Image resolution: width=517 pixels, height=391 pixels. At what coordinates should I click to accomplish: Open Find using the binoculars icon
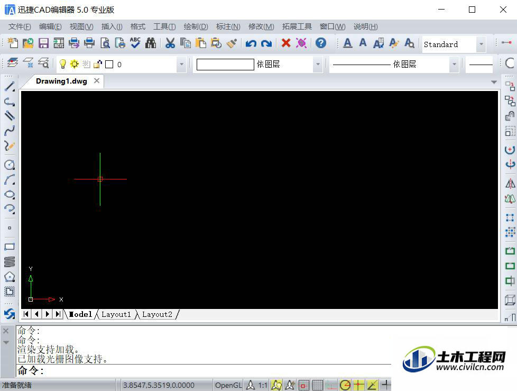[x=151, y=43]
